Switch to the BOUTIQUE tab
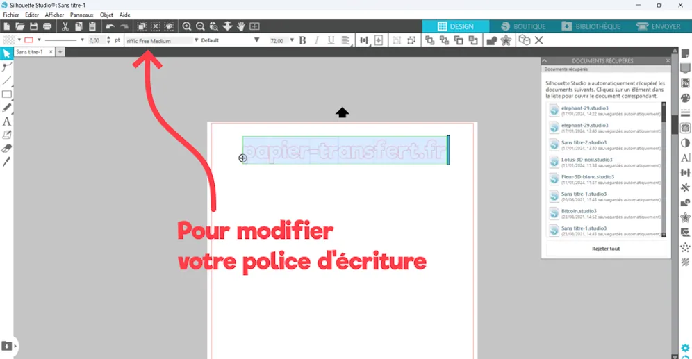Viewport: 692px width, 359px height. (524, 26)
